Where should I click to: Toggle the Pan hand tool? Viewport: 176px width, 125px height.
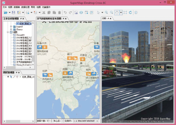point(117,13)
